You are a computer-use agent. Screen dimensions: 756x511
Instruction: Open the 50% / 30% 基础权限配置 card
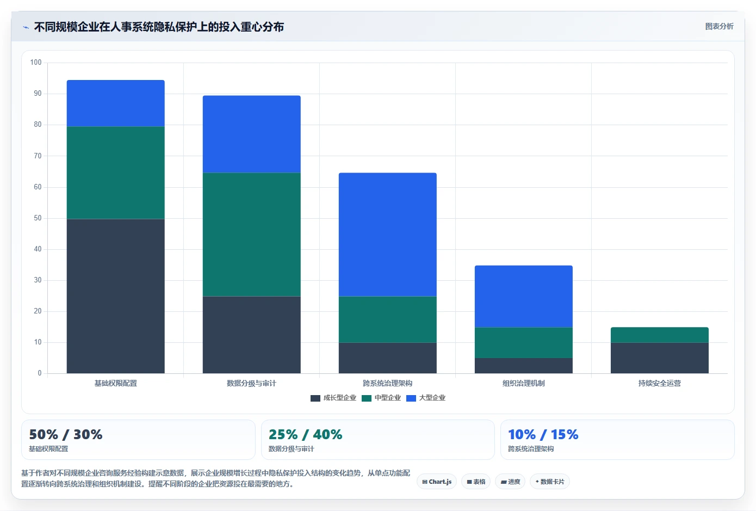point(138,440)
